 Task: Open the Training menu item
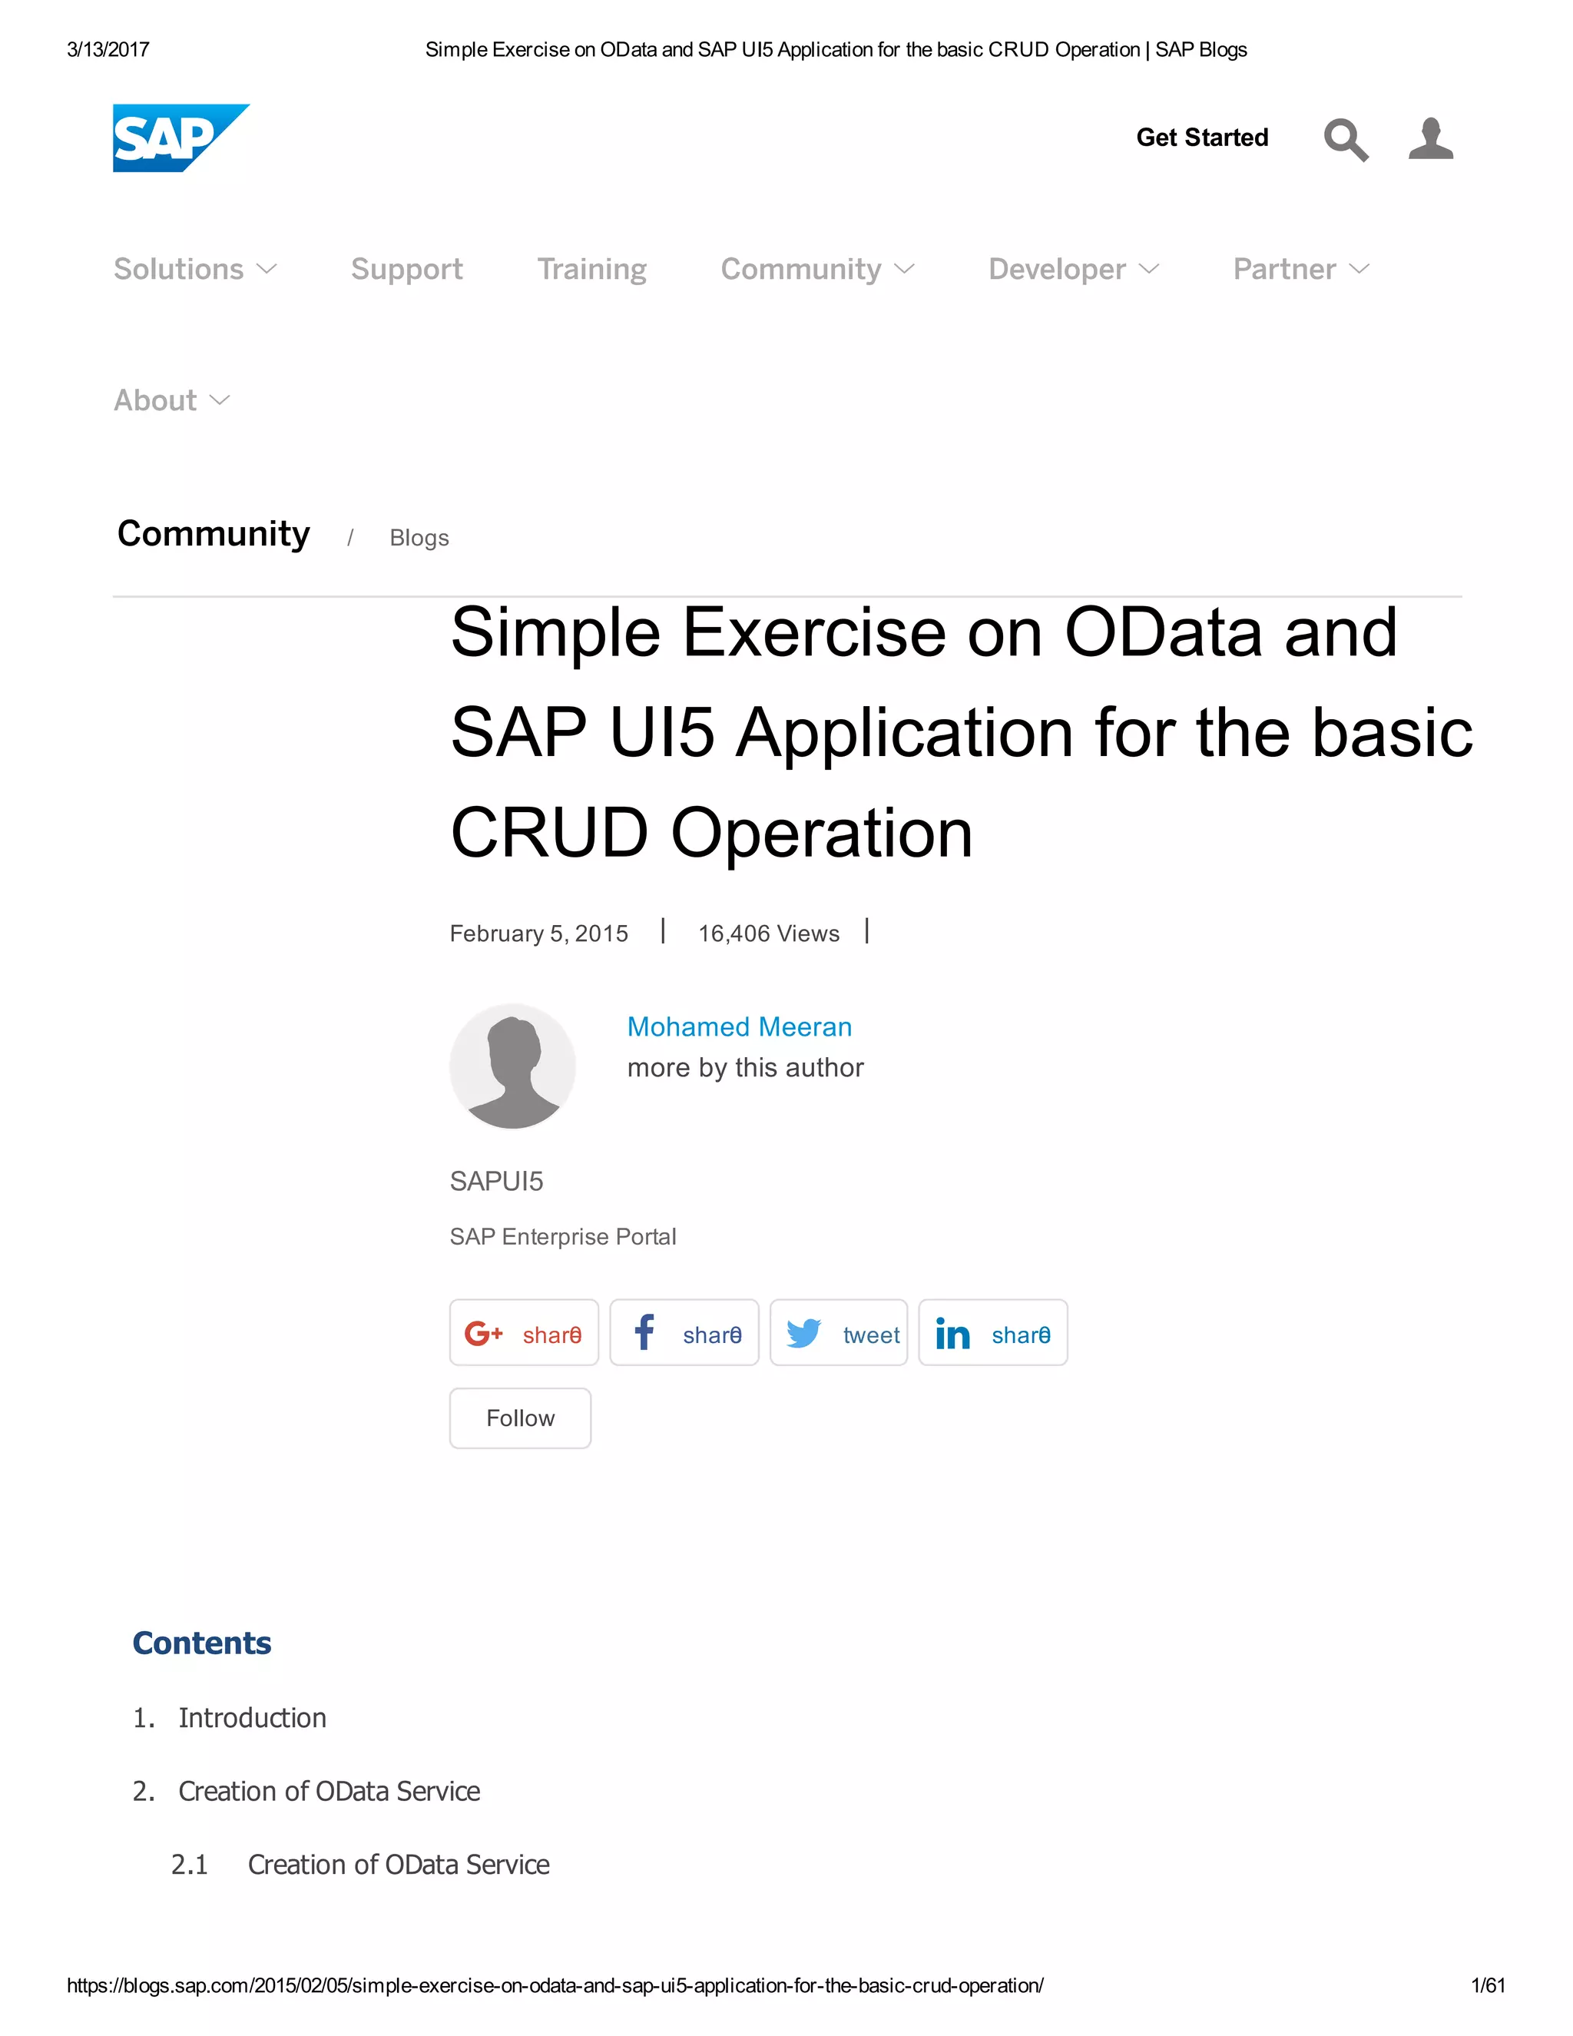[x=591, y=270]
